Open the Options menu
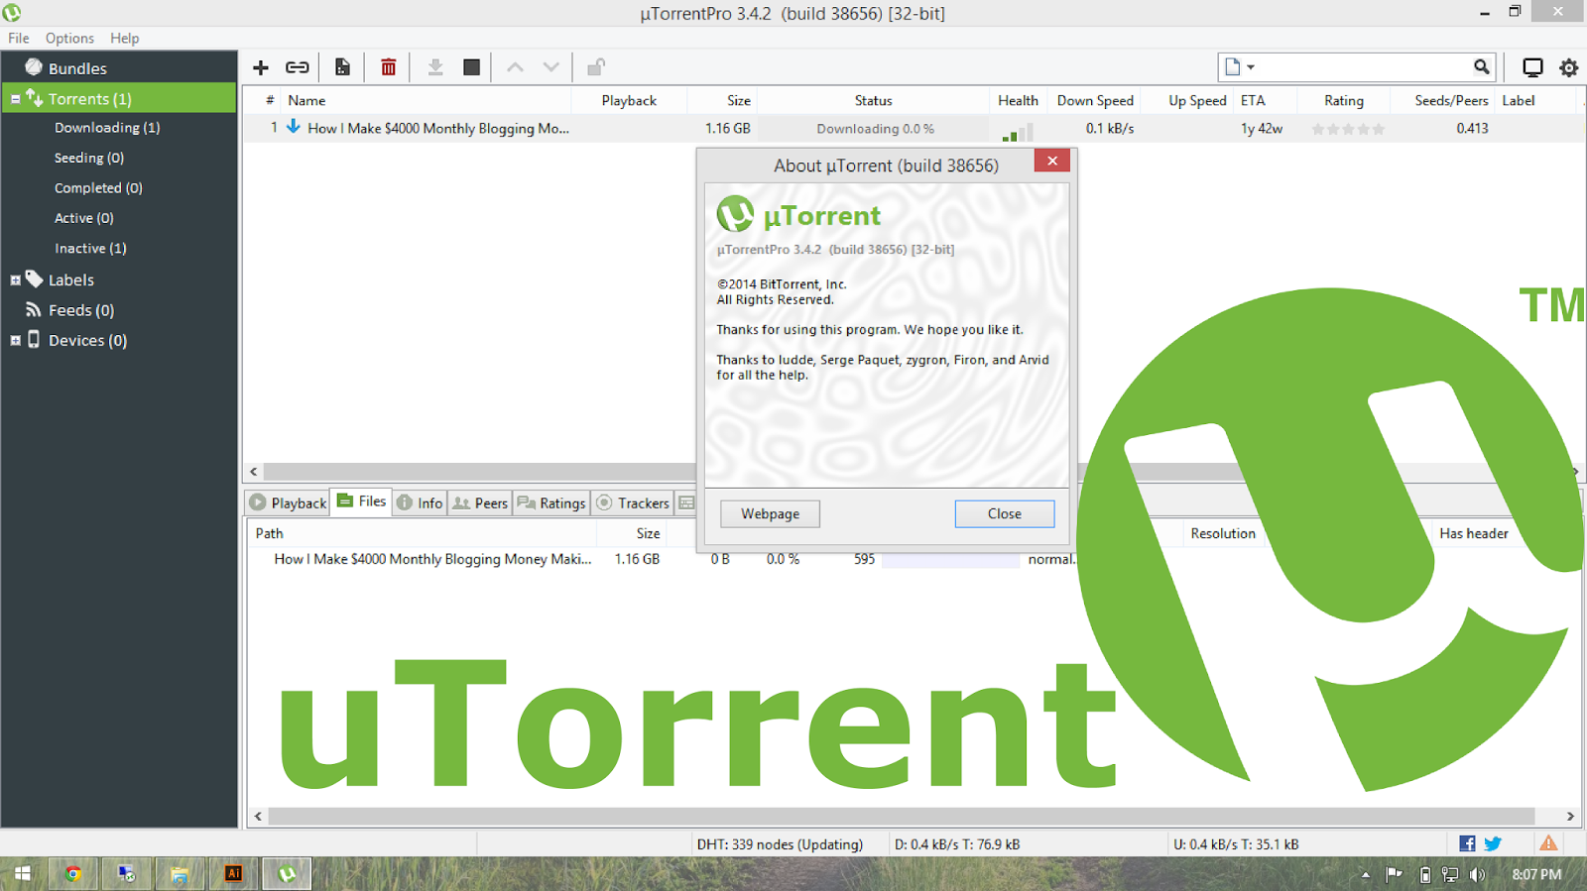Screen dimensions: 1587x891 pyautogui.click(x=69, y=38)
